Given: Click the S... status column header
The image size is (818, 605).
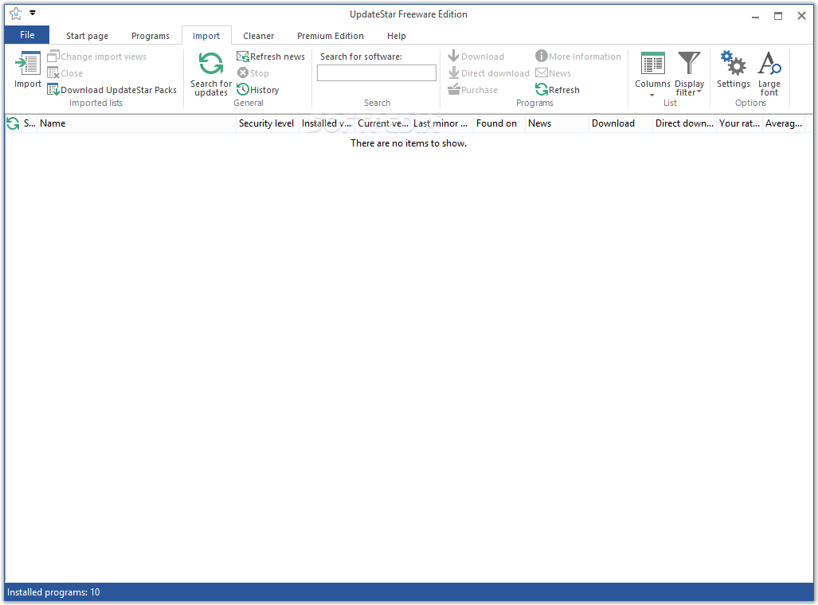Looking at the screenshot, I should coord(29,123).
